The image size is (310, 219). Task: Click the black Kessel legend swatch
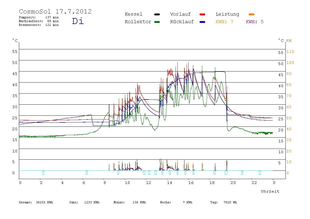click(x=157, y=14)
